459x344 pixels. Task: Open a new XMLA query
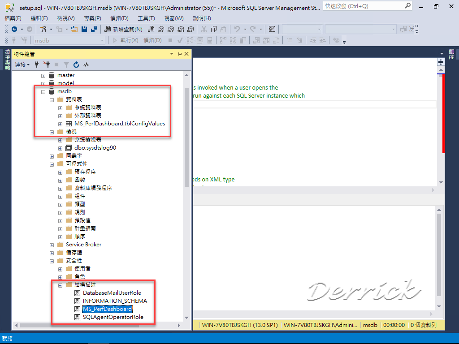pyautogui.click(x=181, y=29)
